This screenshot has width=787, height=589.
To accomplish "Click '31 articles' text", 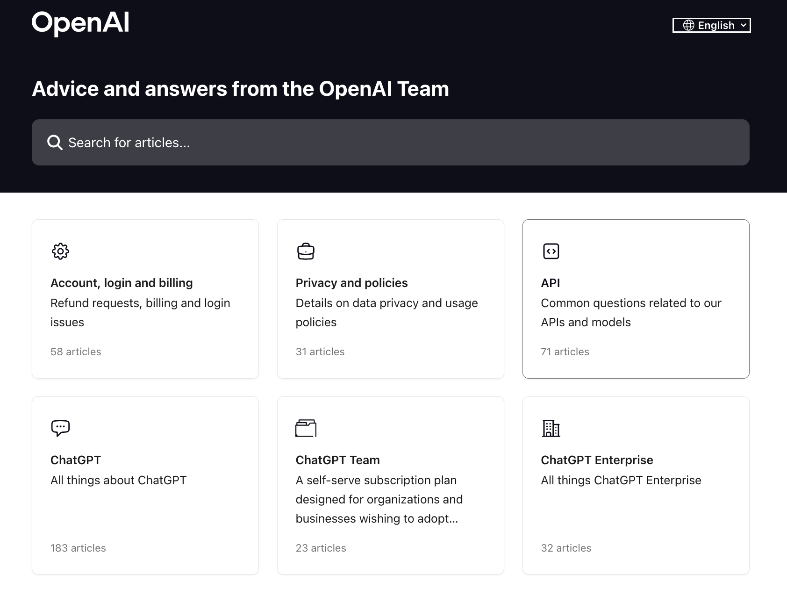I will pos(320,352).
